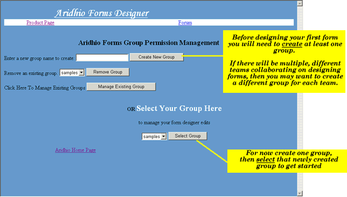Go to Aridhio Home Page link
This screenshot has width=347, height=197.
(x=75, y=150)
